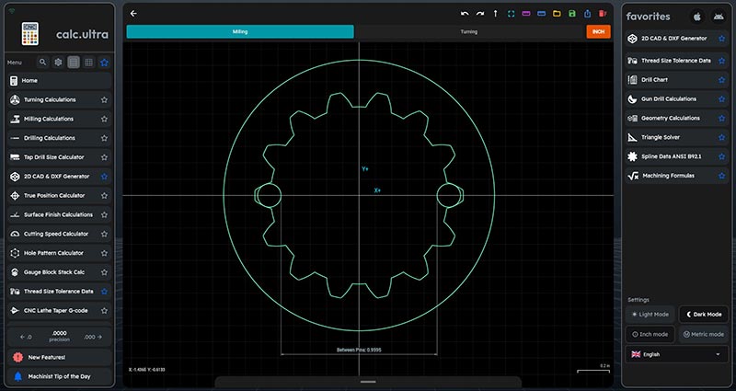This screenshot has width=736, height=391.
Task: Open the English language dropdown
Action: pos(676,354)
